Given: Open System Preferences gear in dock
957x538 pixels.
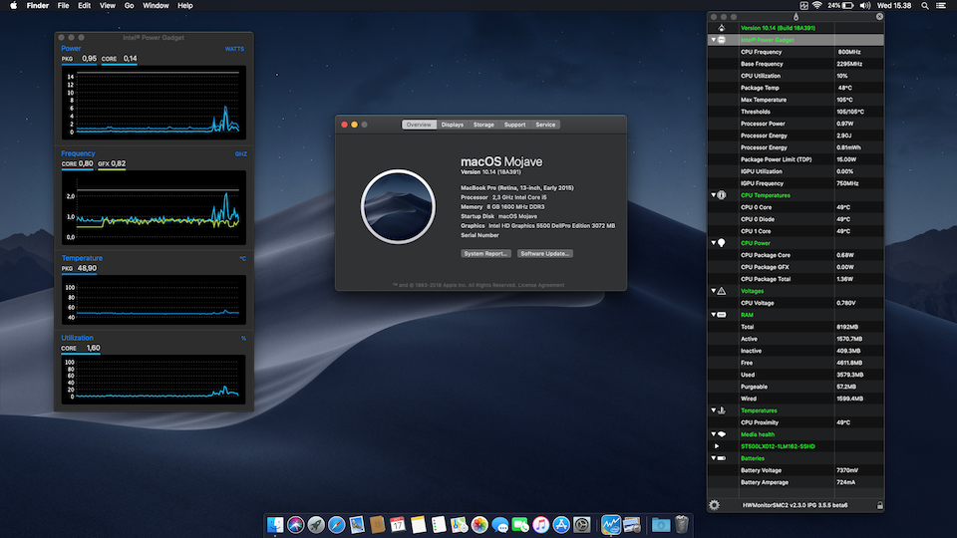Looking at the screenshot, I should pos(581,525).
